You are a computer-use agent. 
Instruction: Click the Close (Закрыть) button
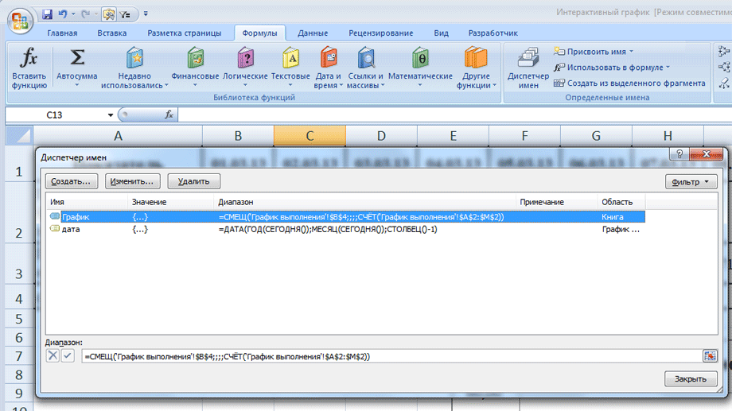690,379
